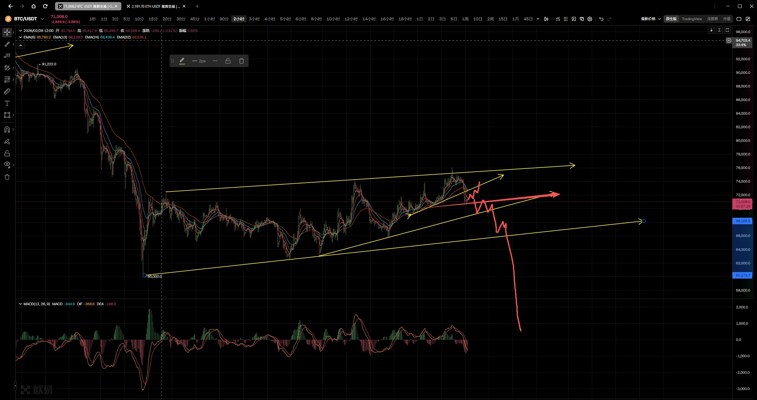Click the magnet snap mode icon
757x400 pixels.
(7, 129)
